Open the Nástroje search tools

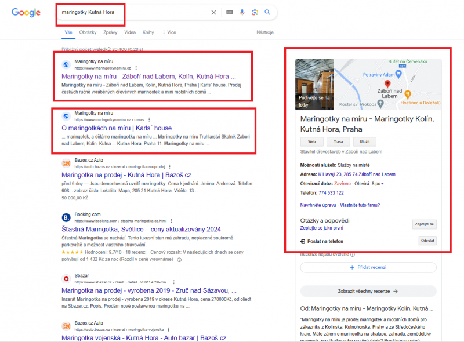coord(265,32)
